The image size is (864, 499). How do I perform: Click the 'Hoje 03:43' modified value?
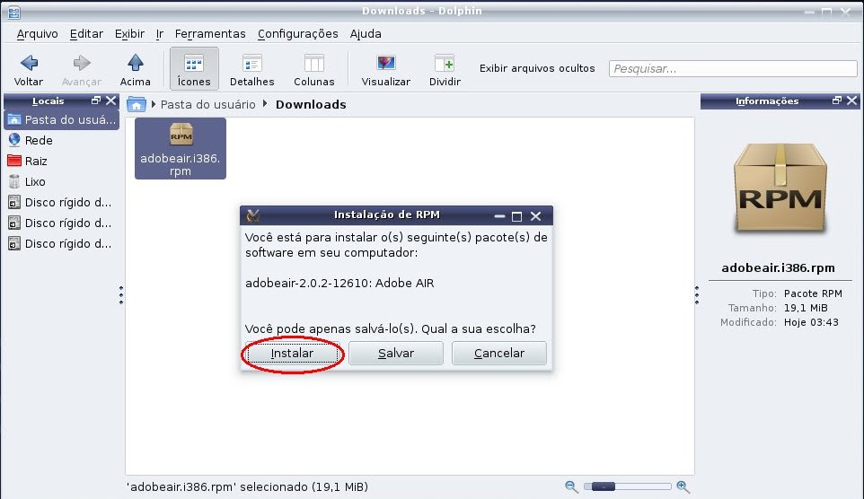pyautogui.click(x=811, y=322)
